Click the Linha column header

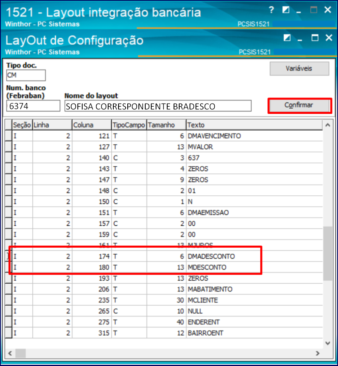click(52, 125)
